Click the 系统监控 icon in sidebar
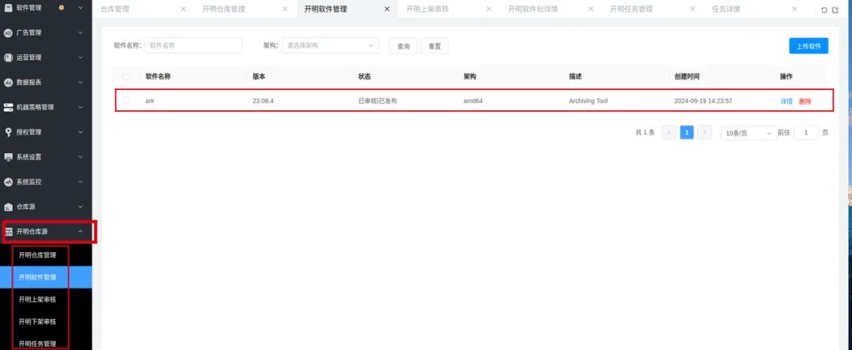The width and height of the screenshot is (852, 350). click(x=9, y=181)
